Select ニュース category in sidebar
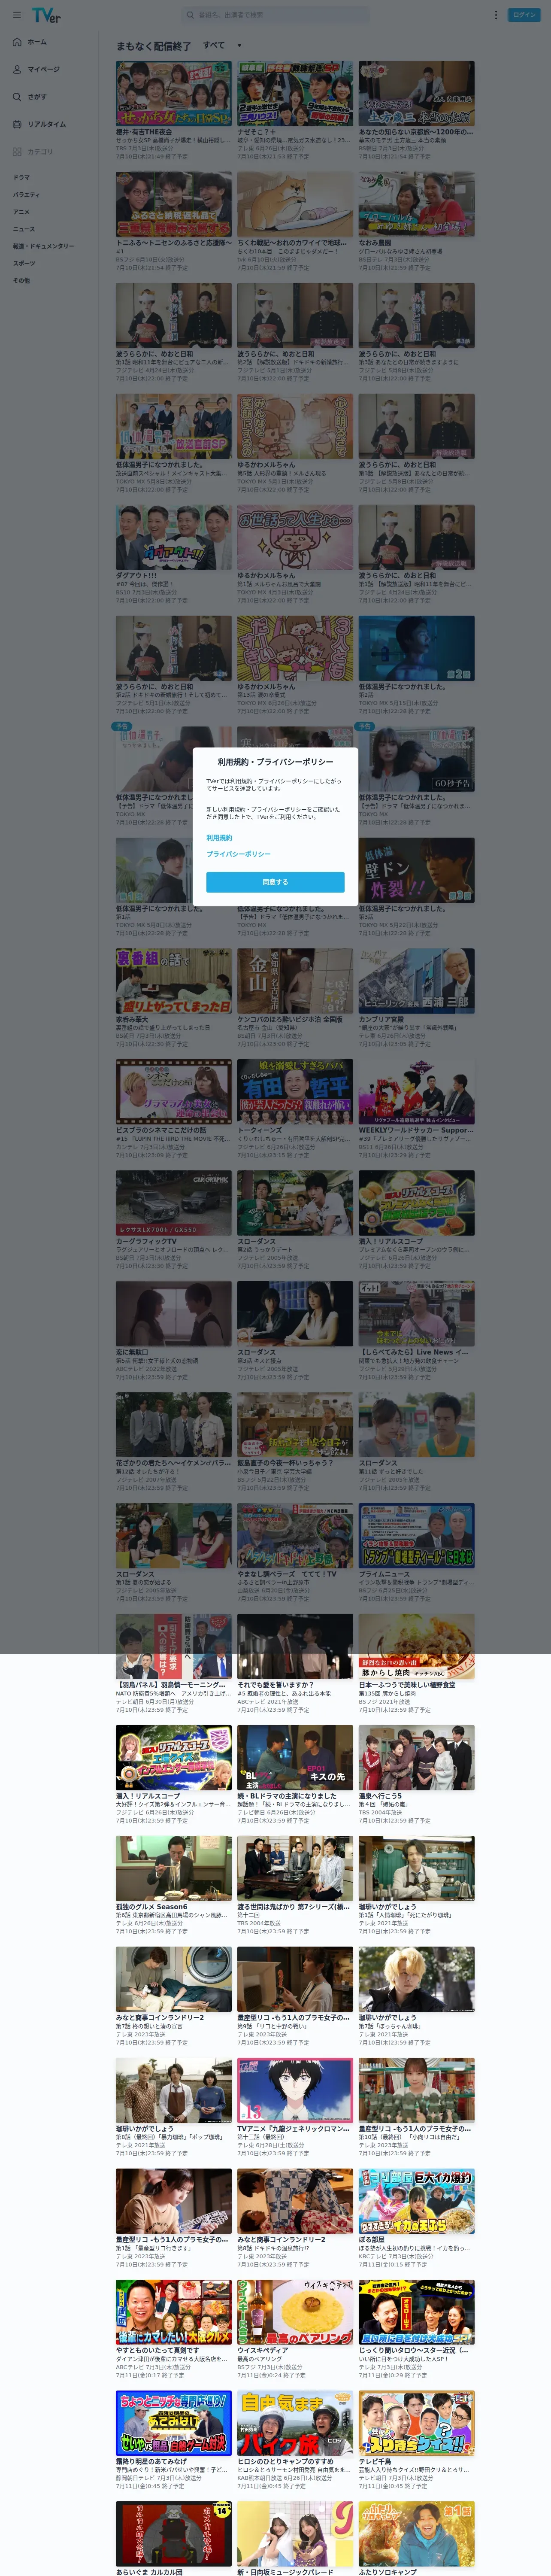 [x=23, y=229]
